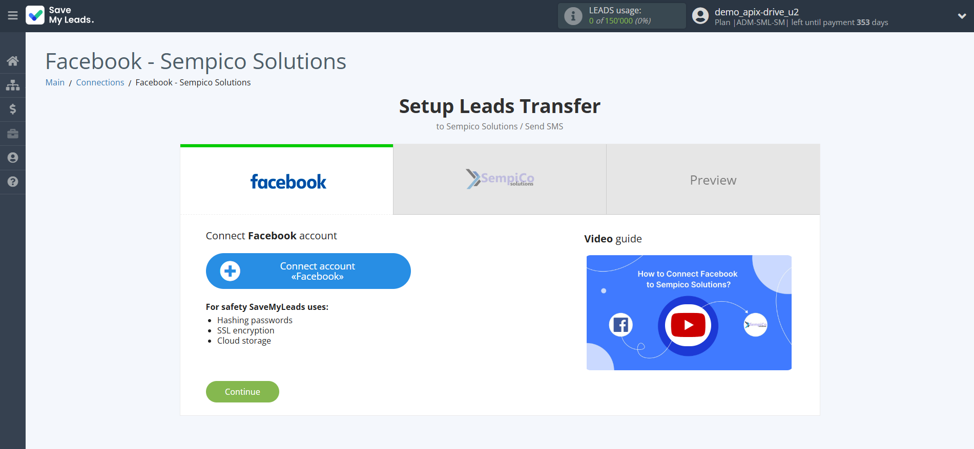Expand the account dropdown chevron

coord(962,16)
